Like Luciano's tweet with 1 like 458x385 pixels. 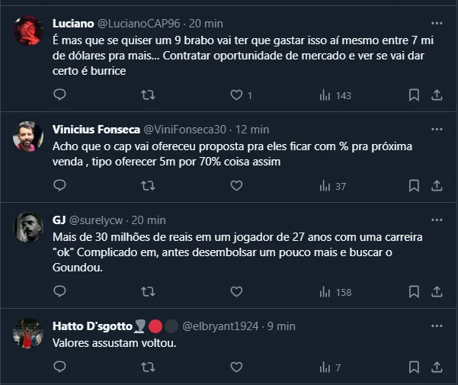236,95
